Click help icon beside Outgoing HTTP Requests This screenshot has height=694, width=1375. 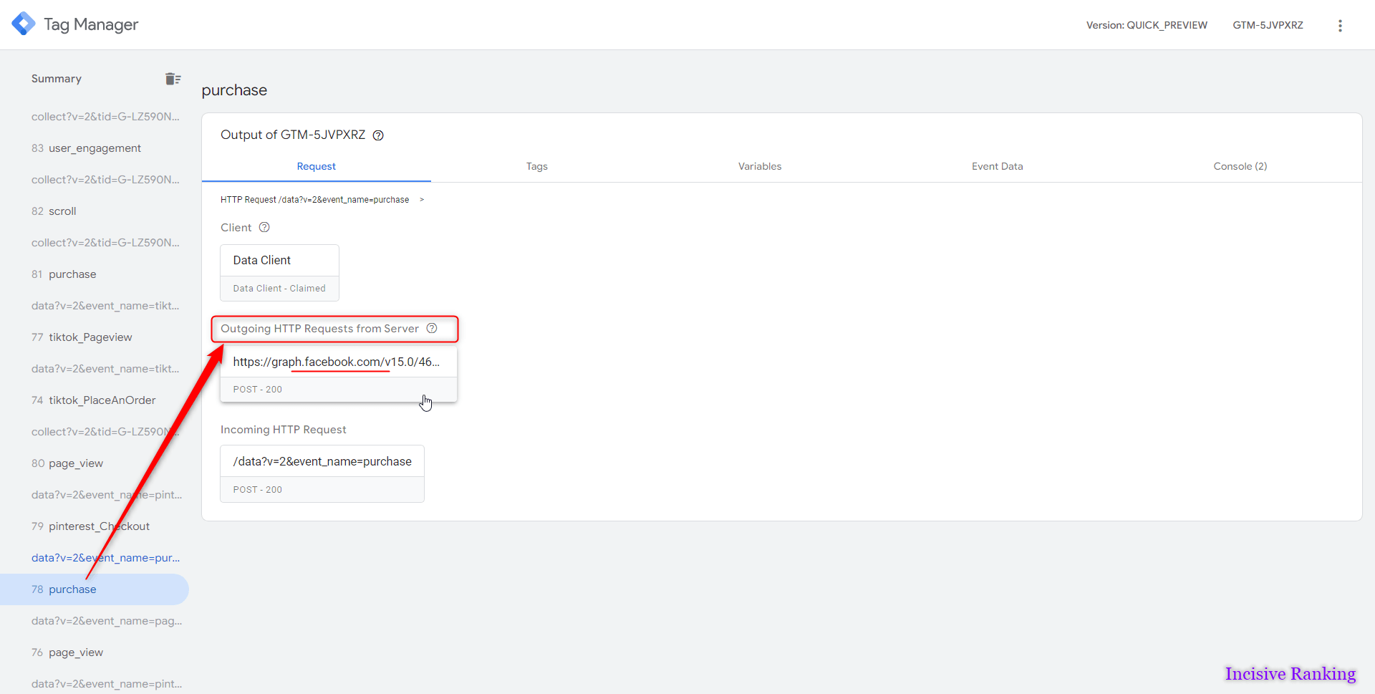click(x=432, y=328)
